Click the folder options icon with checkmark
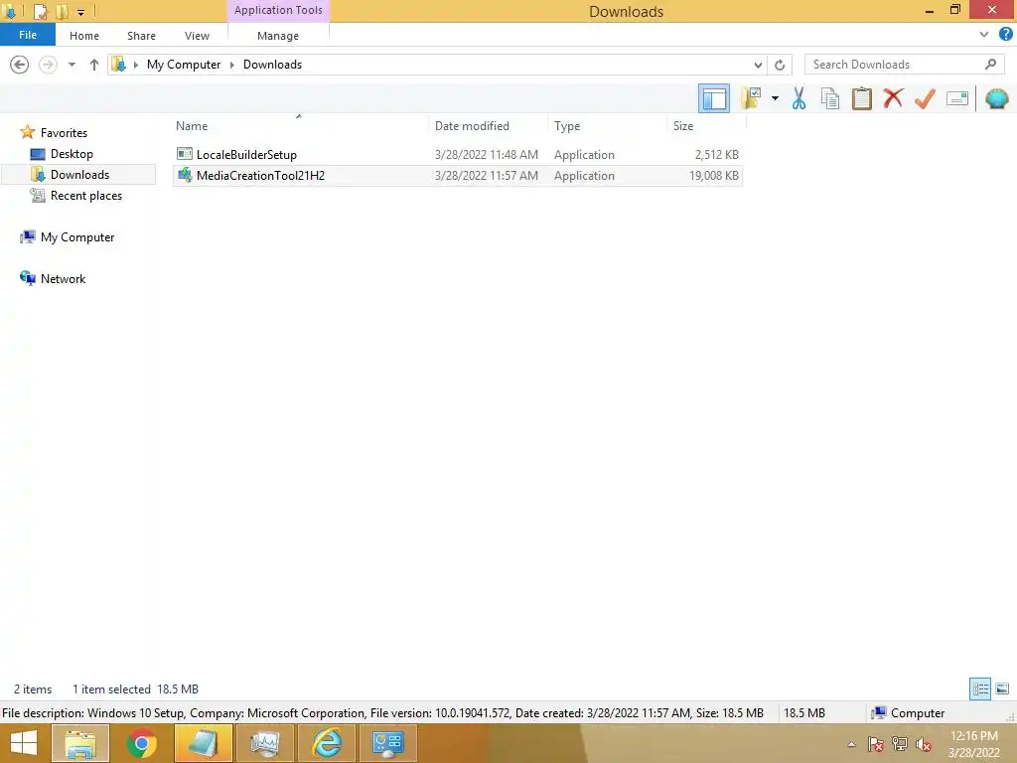This screenshot has width=1017, height=763. point(751,98)
